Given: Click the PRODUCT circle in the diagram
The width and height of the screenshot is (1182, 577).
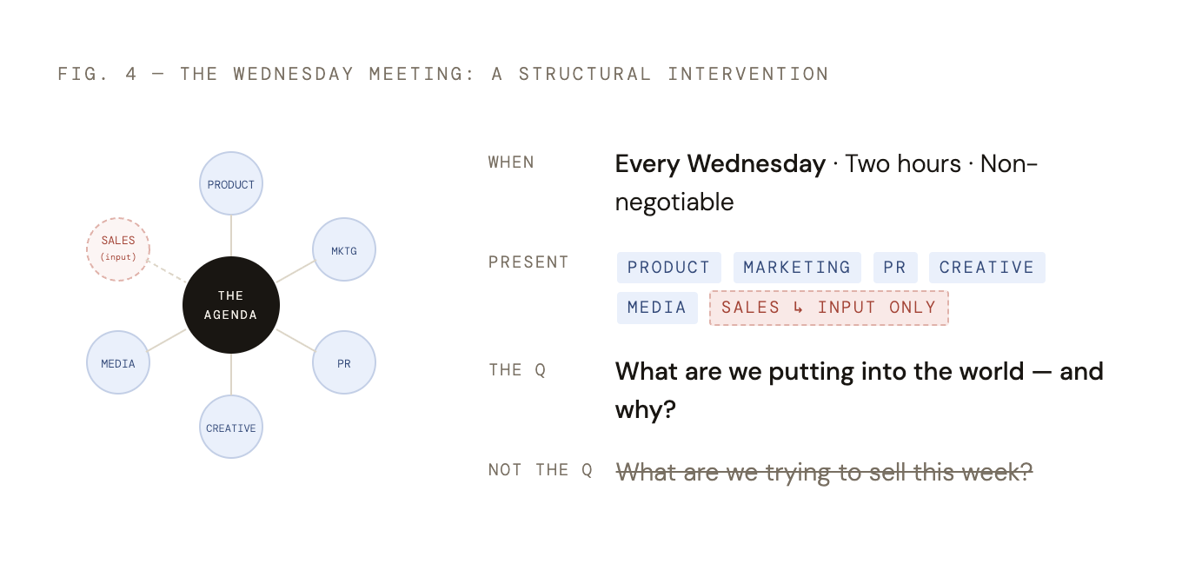Looking at the screenshot, I should coord(231,184).
